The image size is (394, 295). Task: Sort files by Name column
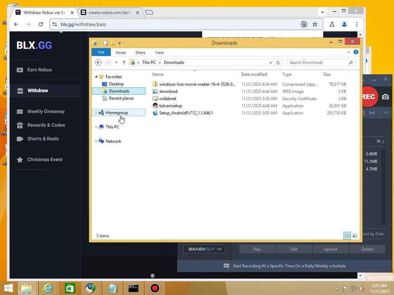coord(195,74)
